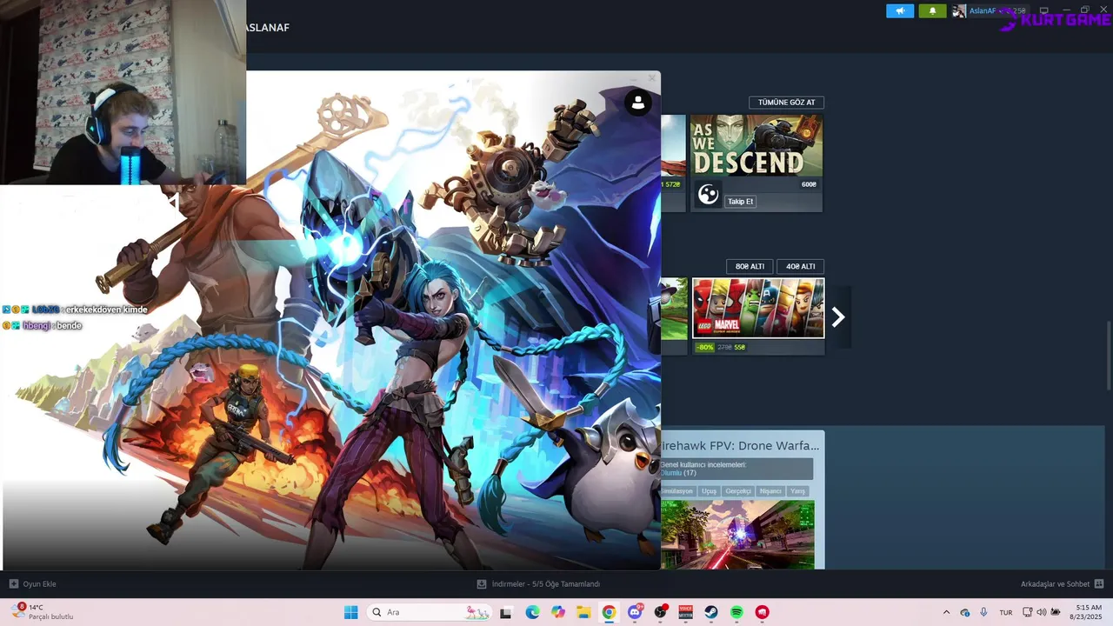Open Task View in taskbar

pos(506,612)
